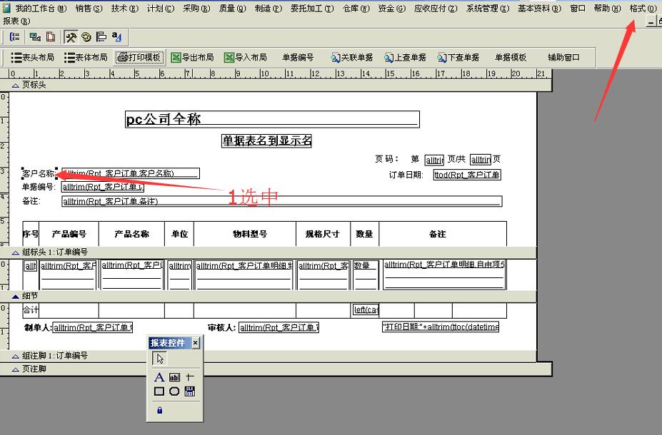This screenshot has width=662, height=435.
Task: Select the line (+) drawing tool
Action: click(x=190, y=377)
